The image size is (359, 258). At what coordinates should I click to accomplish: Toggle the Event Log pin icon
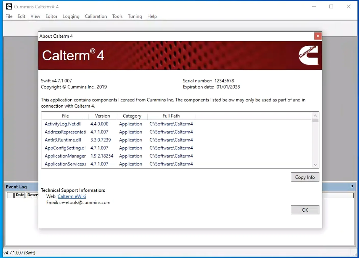[x=352, y=187]
